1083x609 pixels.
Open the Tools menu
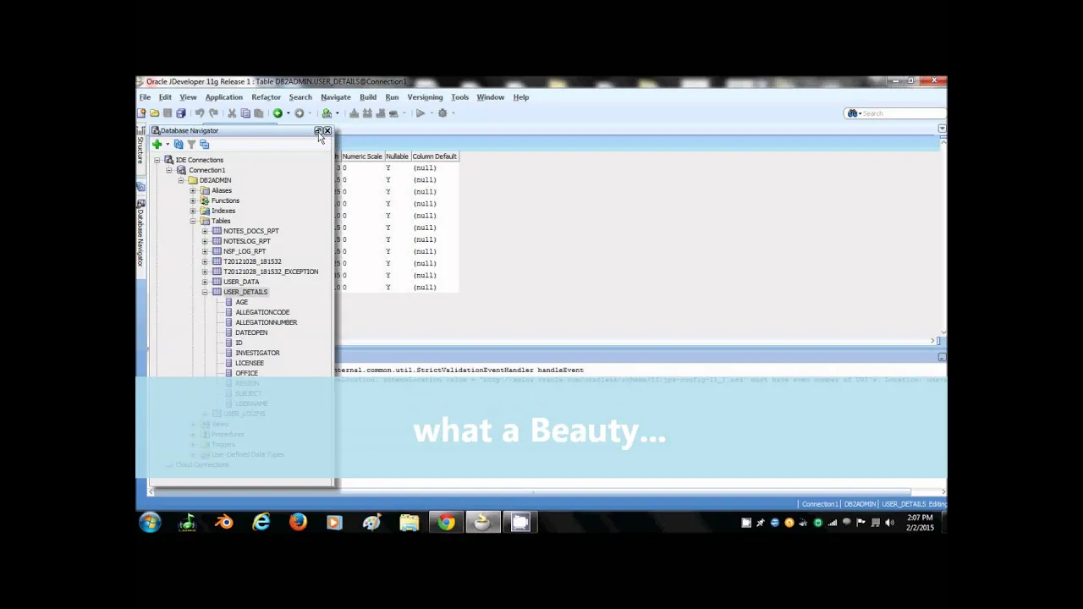pos(459,97)
